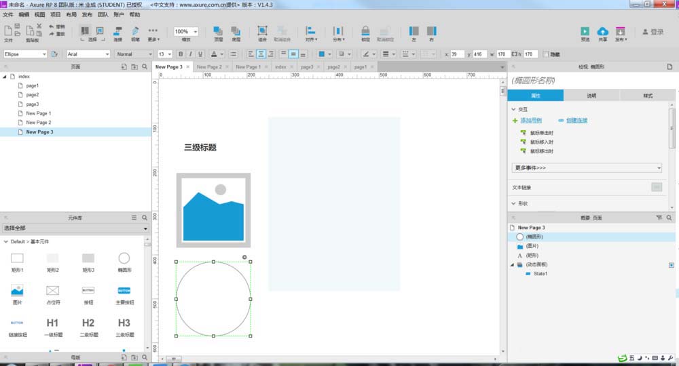Screen dimensions: 679x366
Task: Toggle italic text formatting
Action: (191, 54)
